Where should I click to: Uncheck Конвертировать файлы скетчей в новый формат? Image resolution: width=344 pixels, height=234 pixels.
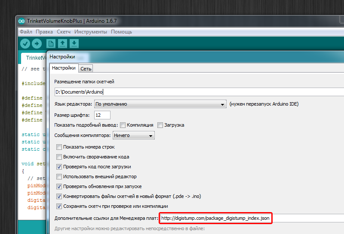pyautogui.click(x=59, y=196)
